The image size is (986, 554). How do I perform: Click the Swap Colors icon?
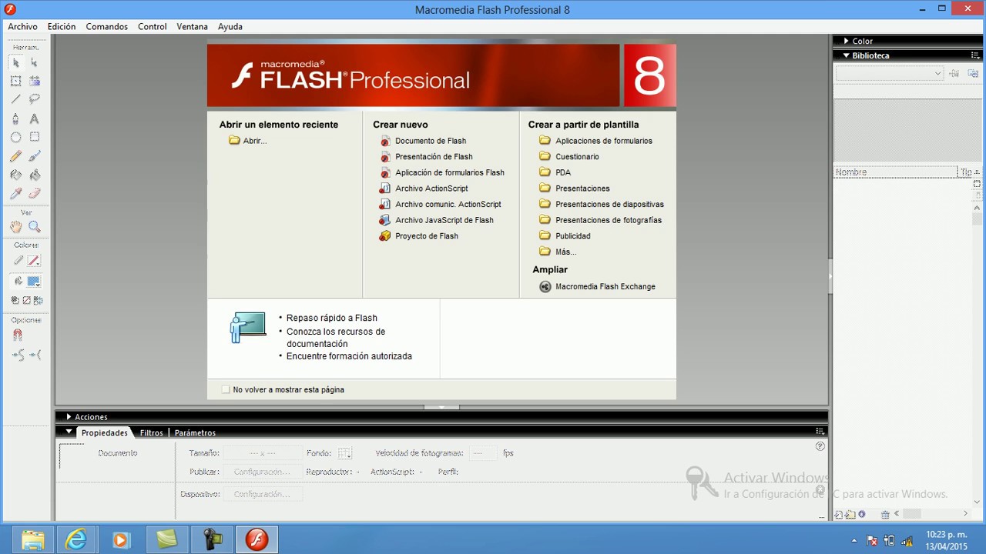39,300
